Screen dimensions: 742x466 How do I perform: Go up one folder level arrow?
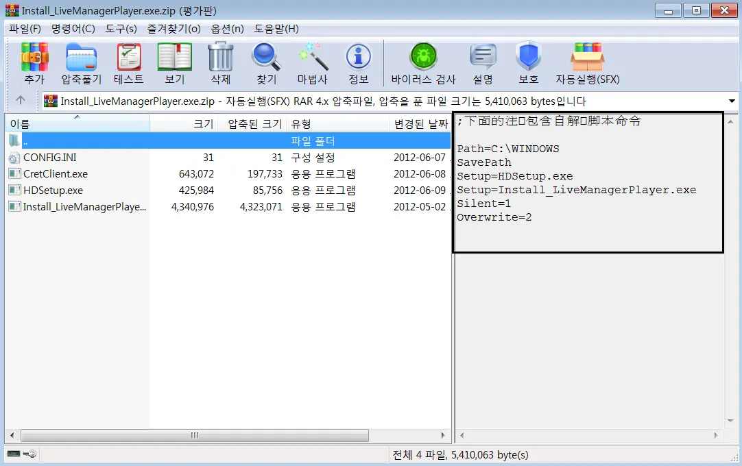coord(21,100)
